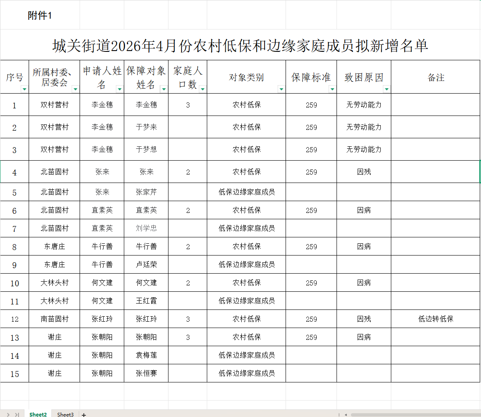Open filter dropdown for 序号 column

[24, 89]
